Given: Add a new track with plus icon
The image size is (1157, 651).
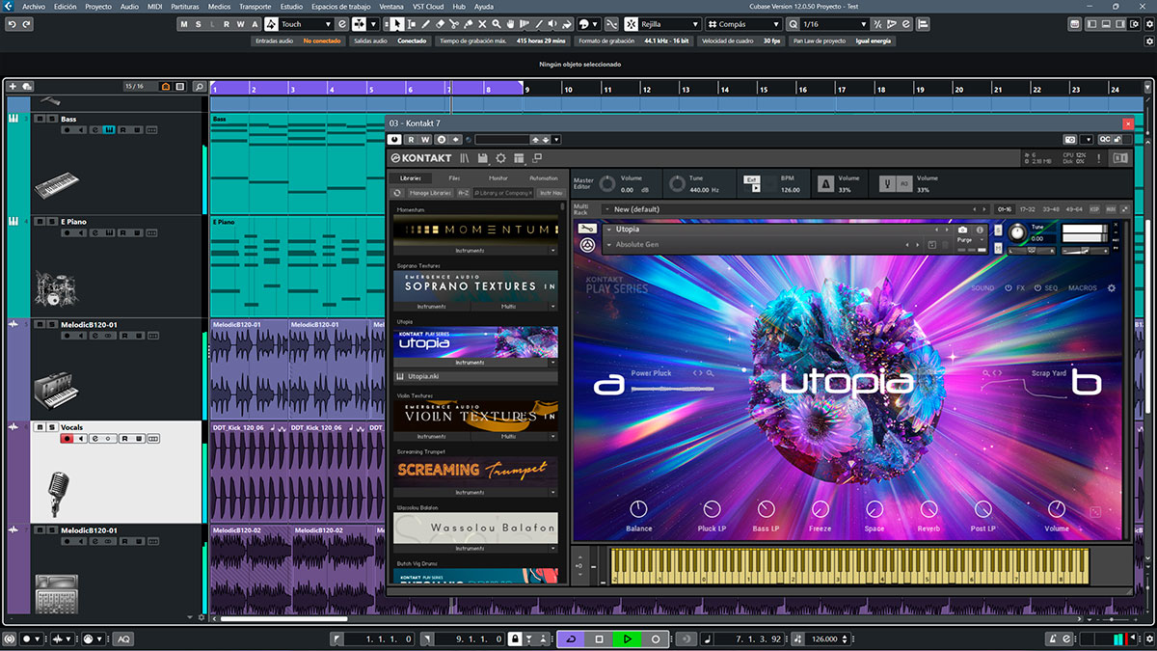Looking at the screenshot, I should tap(13, 87).
